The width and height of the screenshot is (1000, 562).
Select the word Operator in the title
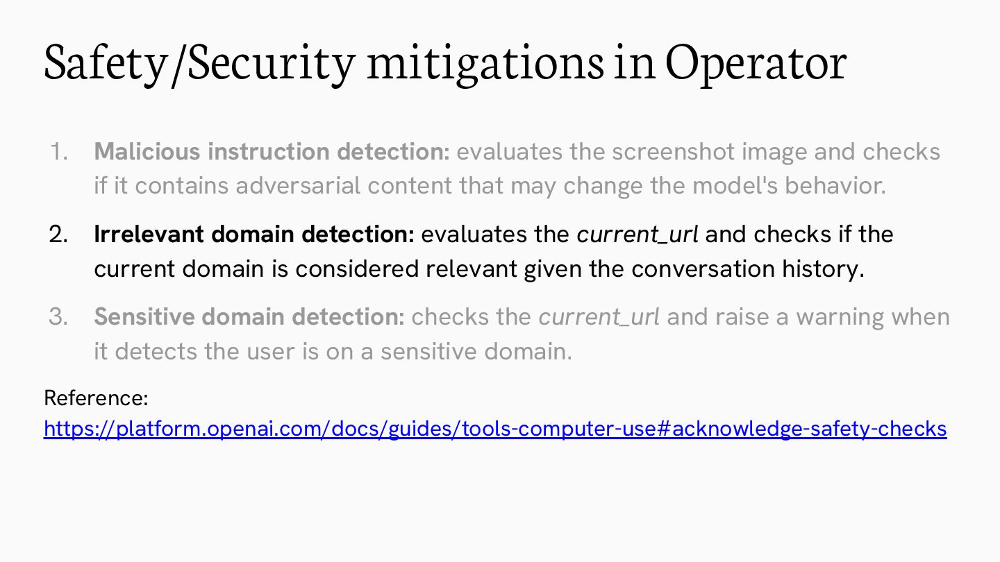point(756,63)
